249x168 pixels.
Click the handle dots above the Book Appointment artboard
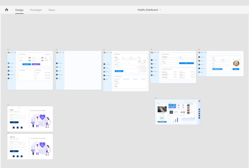coord(151,49)
